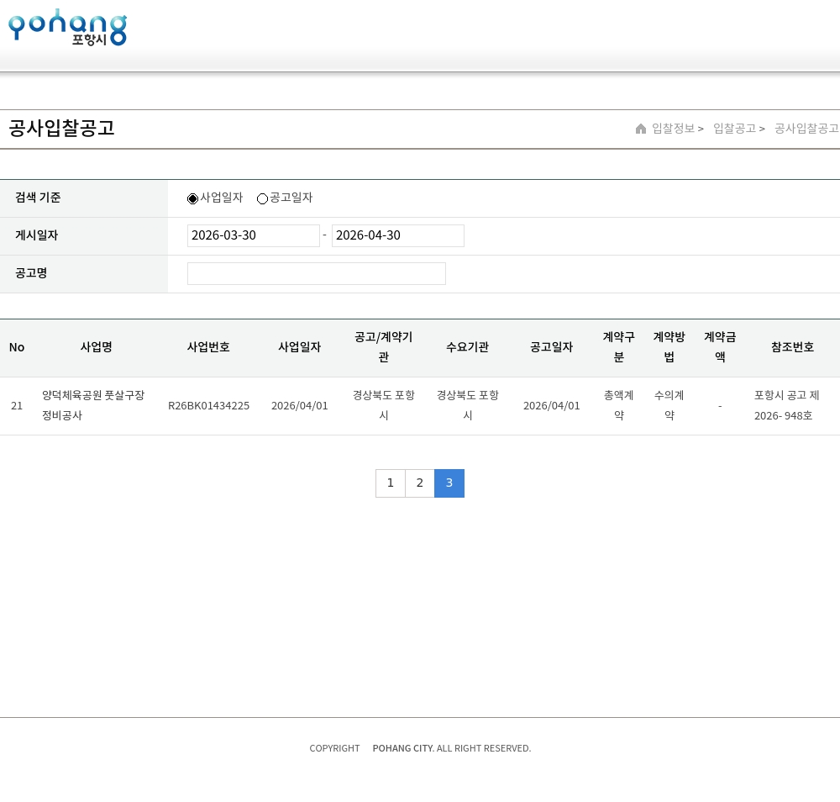Image resolution: width=840 pixels, height=802 pixels.
Task: Click the 사업일자 column header
Action: (299, 347)
